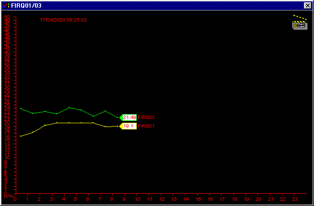
Task: Select the FIRQ01 series label
Action: (x=146, y=126)
